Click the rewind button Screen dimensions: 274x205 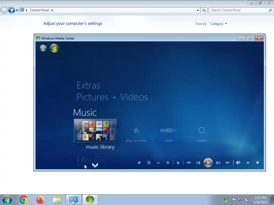(189, 163)
